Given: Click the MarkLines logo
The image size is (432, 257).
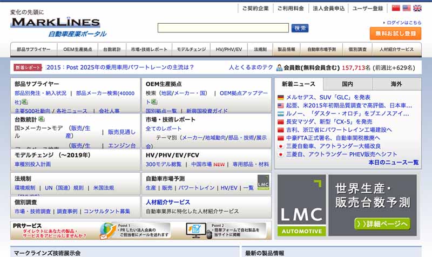Looking at the screenshot, I should coord(55,22).
